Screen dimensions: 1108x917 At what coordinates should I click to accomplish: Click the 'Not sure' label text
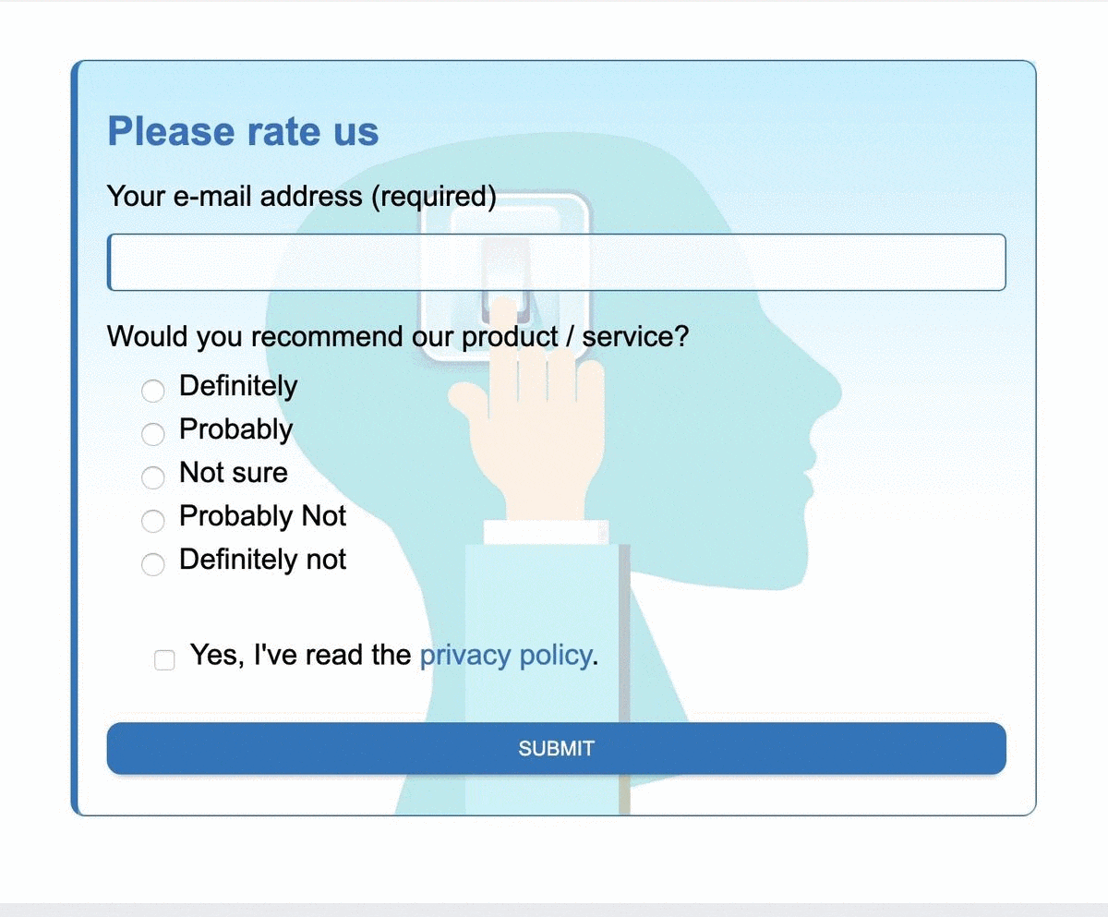(x=234, y=473)
